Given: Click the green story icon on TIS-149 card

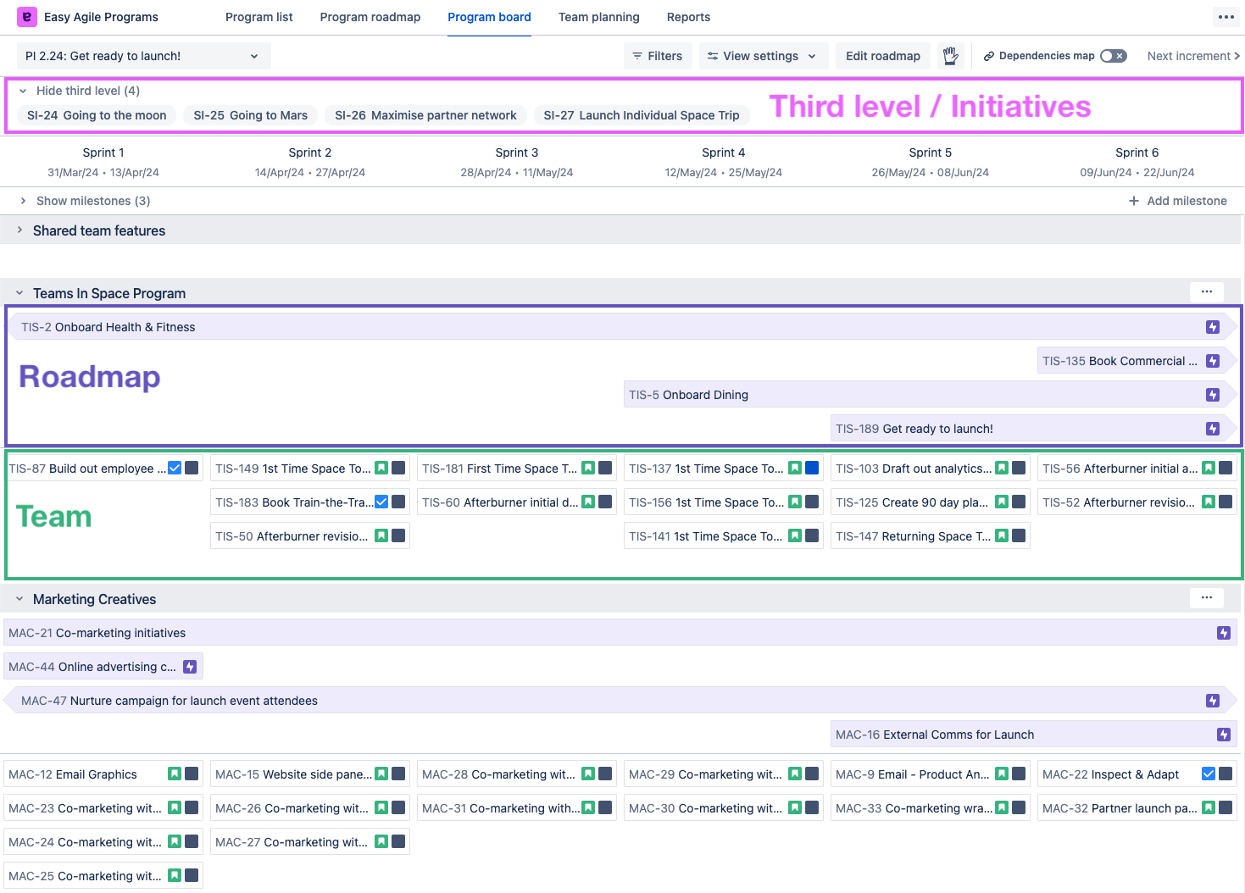Looking at the screenshot, I should click(x=381, y=468).
